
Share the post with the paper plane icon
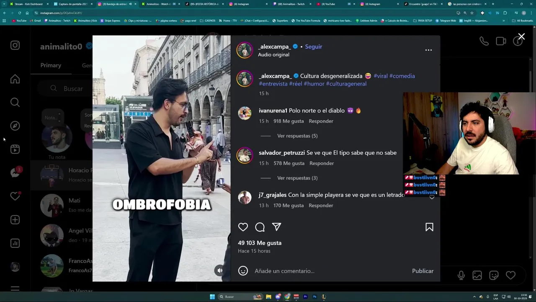point(276,227)
